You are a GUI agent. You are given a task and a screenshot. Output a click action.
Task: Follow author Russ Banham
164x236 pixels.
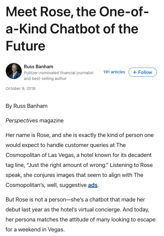pyautogui.click(x=143, y=72)
